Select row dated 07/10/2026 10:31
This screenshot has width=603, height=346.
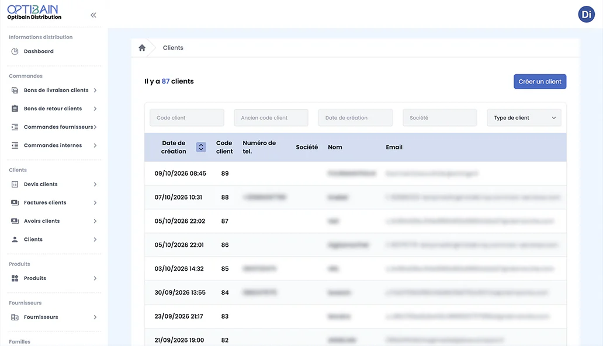(355, 197)
